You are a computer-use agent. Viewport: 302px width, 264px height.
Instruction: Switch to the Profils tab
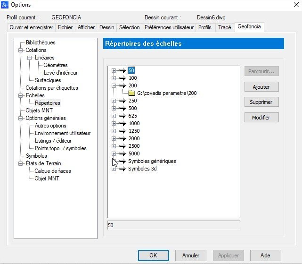(205, 27)
